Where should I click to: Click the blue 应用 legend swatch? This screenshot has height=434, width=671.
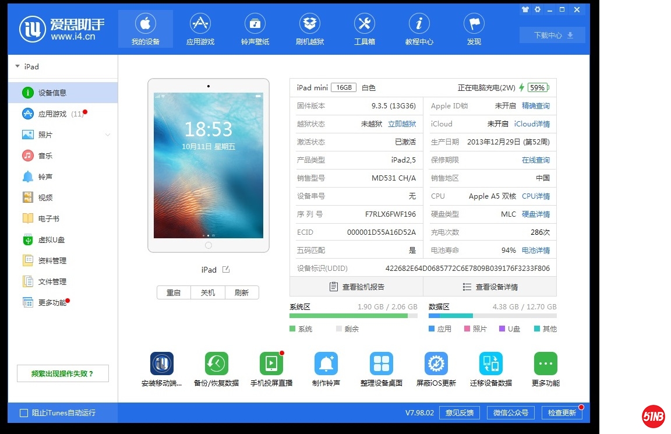[432, 329]
